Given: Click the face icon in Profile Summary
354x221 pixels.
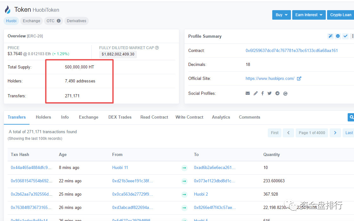Looking at the screenshot, I should pos(338,36).
